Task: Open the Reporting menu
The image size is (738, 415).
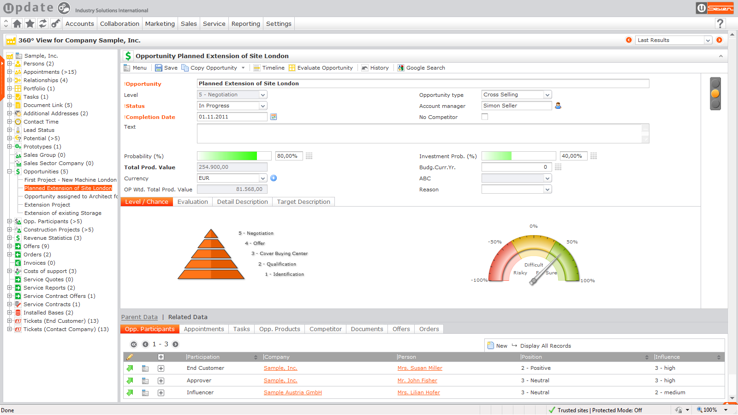Action: 246,24
